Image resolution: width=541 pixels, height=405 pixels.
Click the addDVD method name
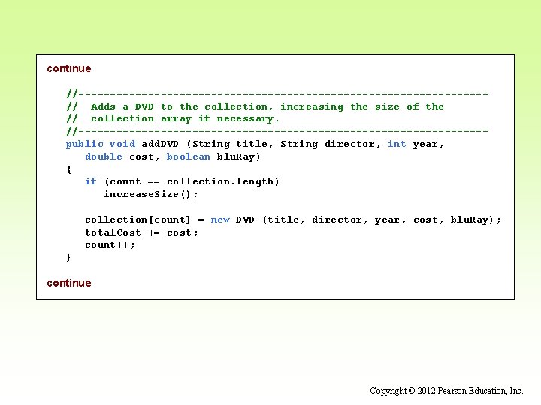(160, 144)
